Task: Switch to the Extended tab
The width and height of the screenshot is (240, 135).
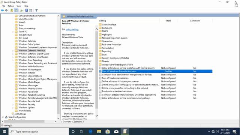Action: pos(67,121)
